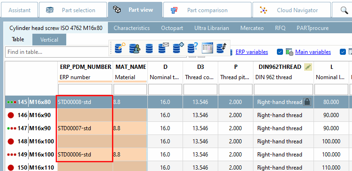Screen dimensions: 352x171
Task: Click the three red status dots of row 149
Action: (12, 155)
